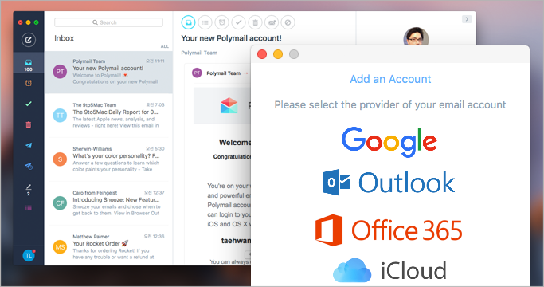Image resolution: width=544 pixels, height=287 pixels.
Task: Click contact profile photo in right panel
Action: point(416,37)
